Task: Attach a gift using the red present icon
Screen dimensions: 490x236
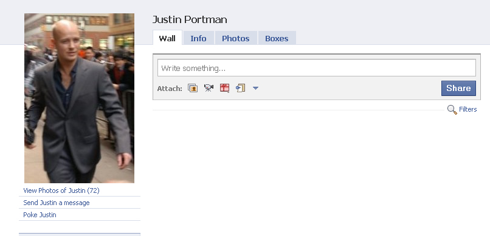Action: (224, 88)
